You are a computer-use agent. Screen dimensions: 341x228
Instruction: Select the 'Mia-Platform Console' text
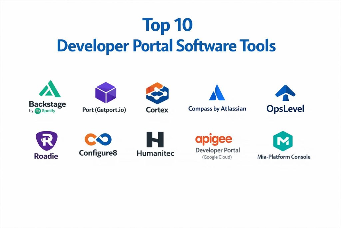tap(284, 157)
